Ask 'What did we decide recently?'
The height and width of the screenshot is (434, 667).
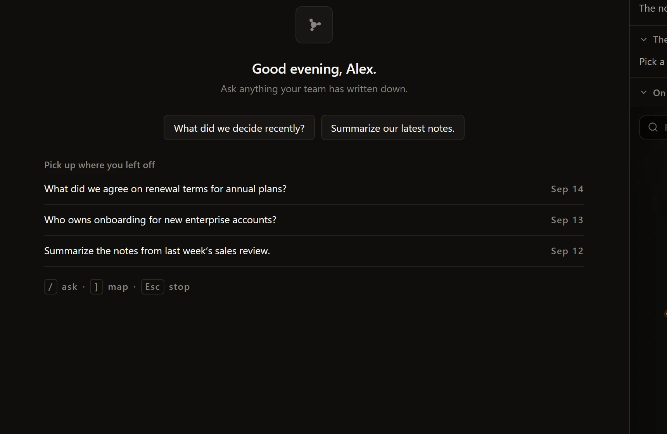pyautogui.click(x=239, y=127)
